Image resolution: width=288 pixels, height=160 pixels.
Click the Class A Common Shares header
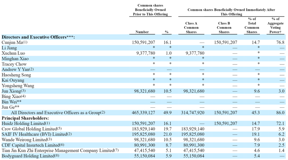click(x=191, y=28)
